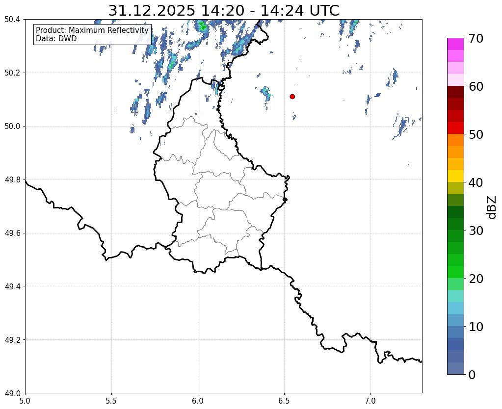
Task: Click the "Data: DWD" label
Action: point(56,38)
